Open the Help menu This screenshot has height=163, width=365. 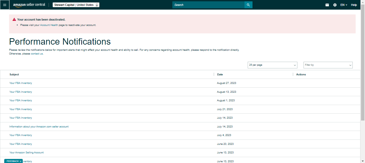tap(354, 5)
